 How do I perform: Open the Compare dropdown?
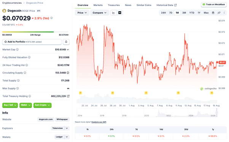coord(100,13)
